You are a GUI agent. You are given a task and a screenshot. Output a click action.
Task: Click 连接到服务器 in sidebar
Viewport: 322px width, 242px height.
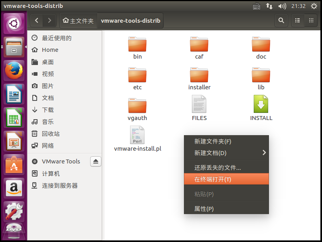(x=65, y=185)
